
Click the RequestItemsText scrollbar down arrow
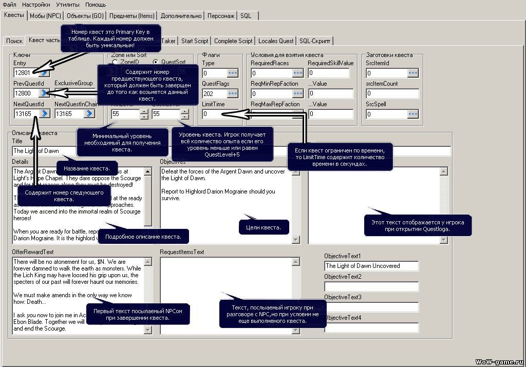tap(295, 330)
